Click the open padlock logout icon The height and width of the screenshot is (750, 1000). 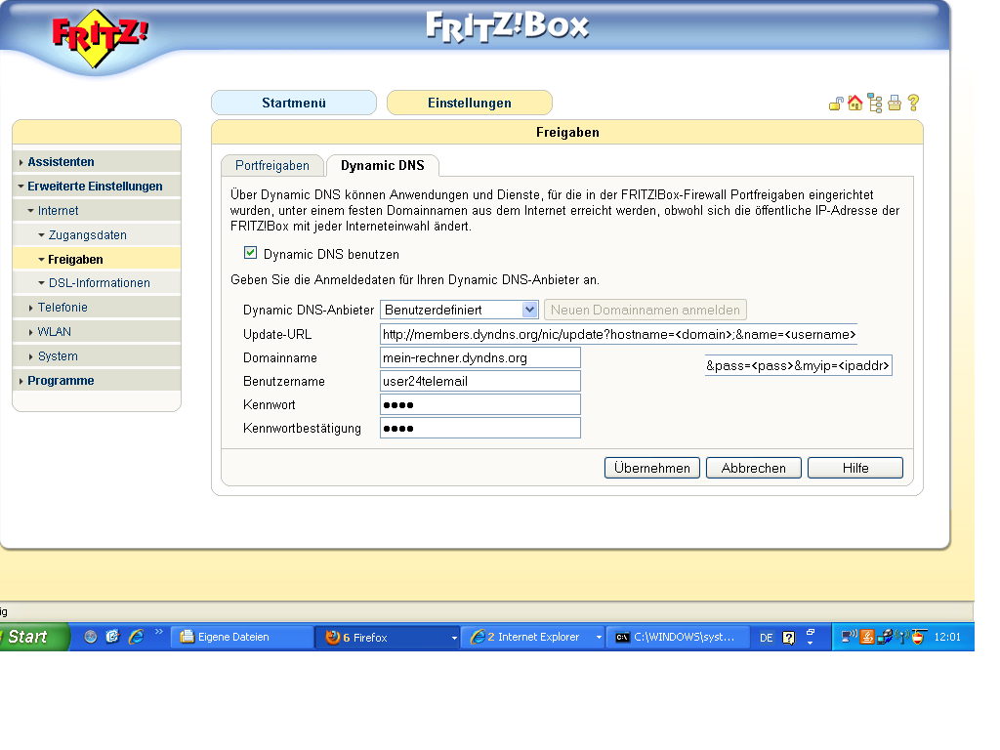click(x=836, y=104)
